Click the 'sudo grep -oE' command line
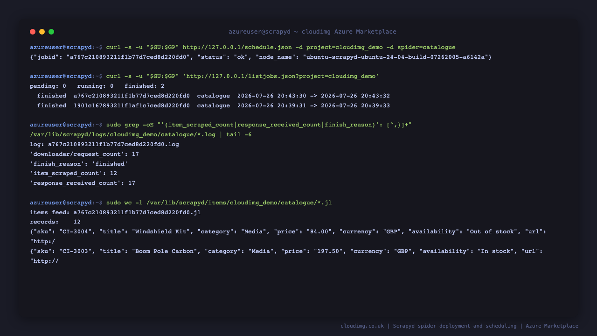 tap(221, 125)
